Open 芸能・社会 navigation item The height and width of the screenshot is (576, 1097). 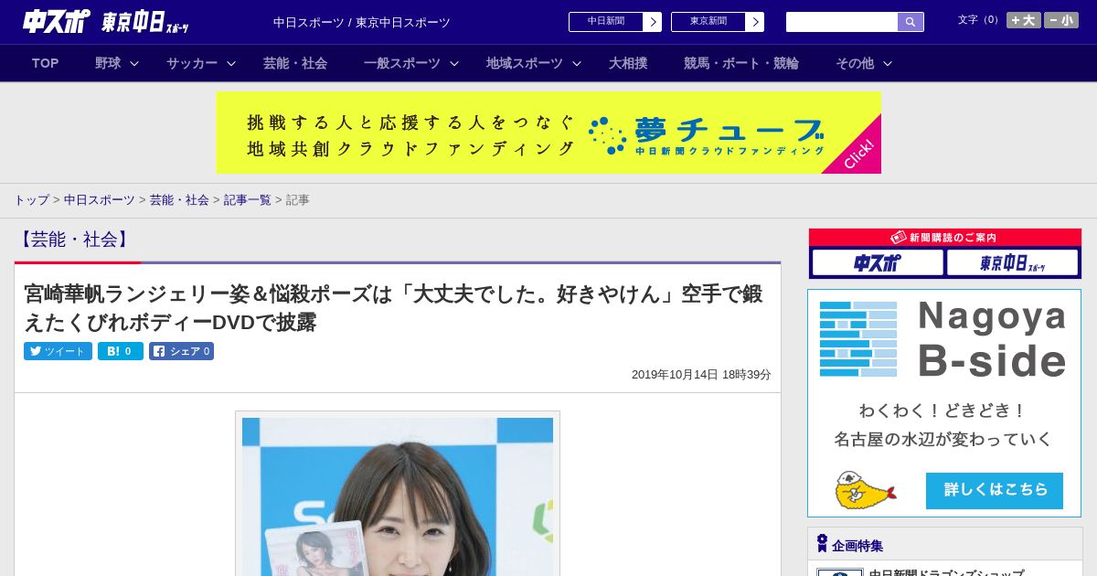(x=295, y=63)
